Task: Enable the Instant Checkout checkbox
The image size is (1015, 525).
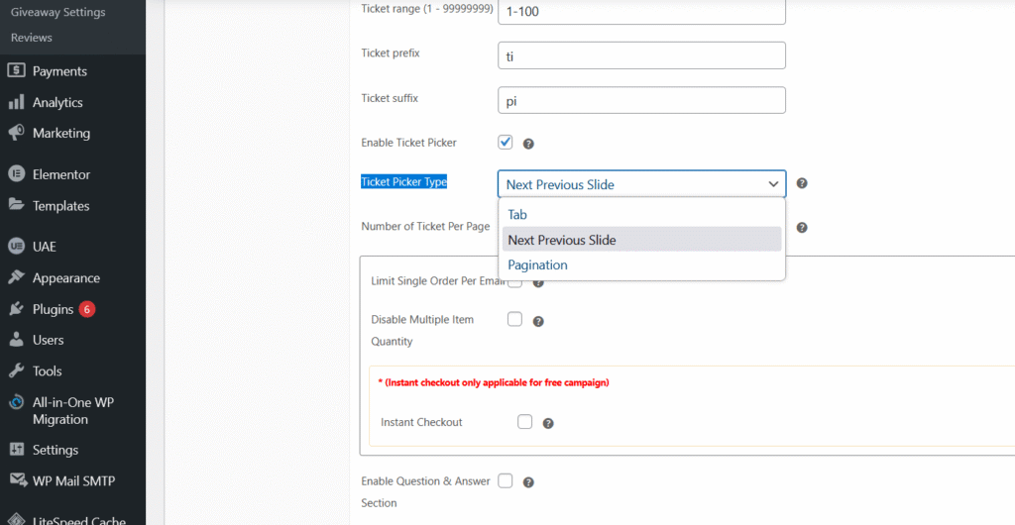Action: point(524,422)
